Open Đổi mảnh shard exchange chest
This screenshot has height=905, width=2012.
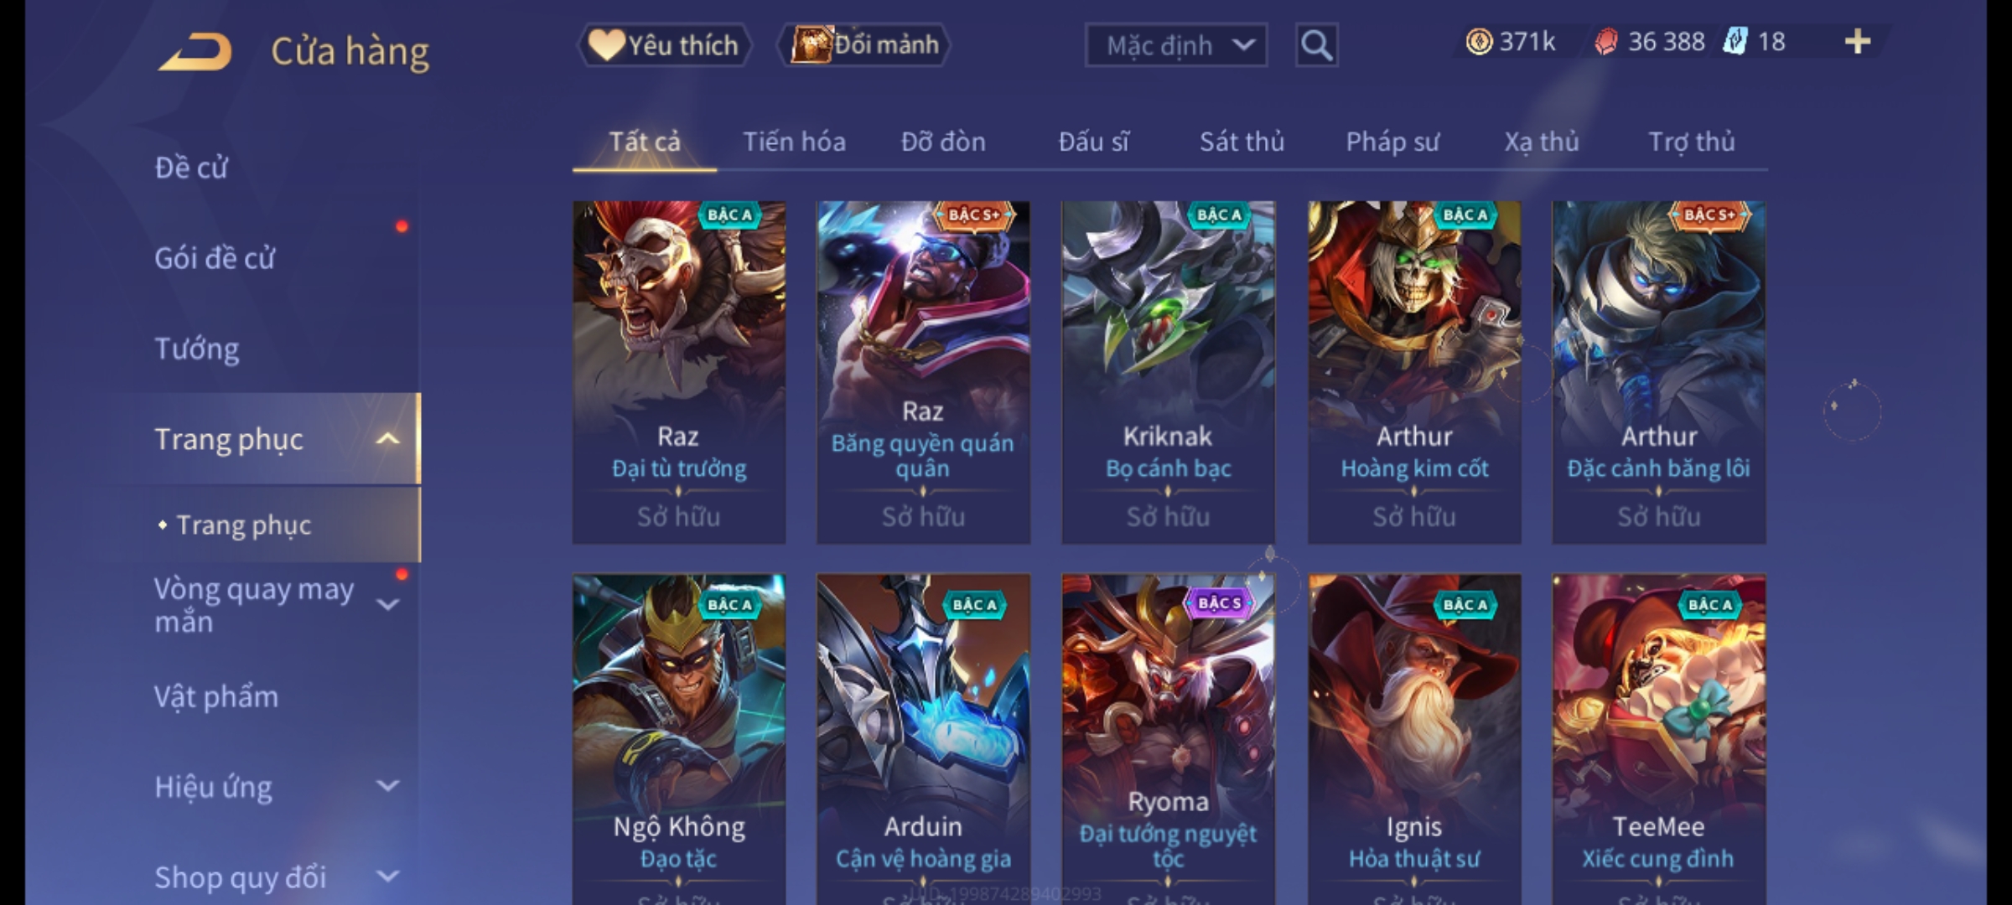click(x=864, y=45)
